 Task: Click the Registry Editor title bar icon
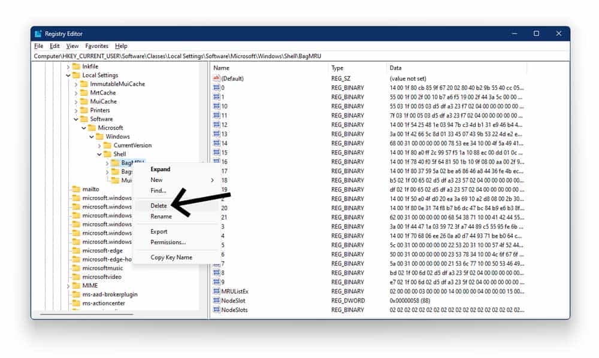[38, 34]
